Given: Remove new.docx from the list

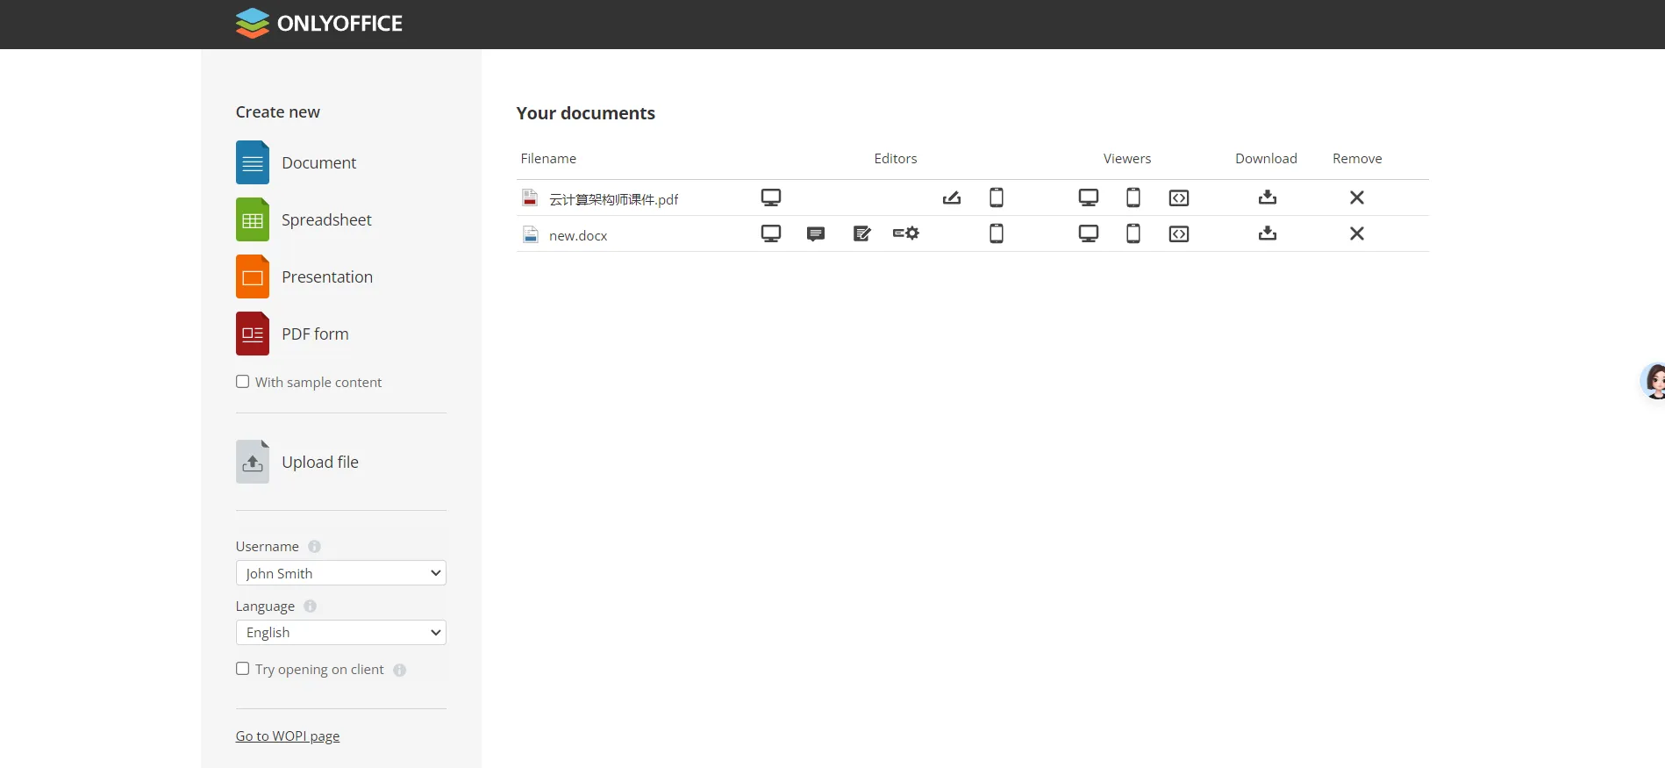Looking at the screenshot, I should pyautogui.click(x=1357, y=233).
